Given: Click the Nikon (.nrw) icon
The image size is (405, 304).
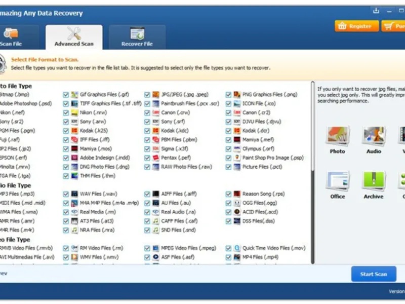Looking at the screenshot, I should click(x=74, y=112).
